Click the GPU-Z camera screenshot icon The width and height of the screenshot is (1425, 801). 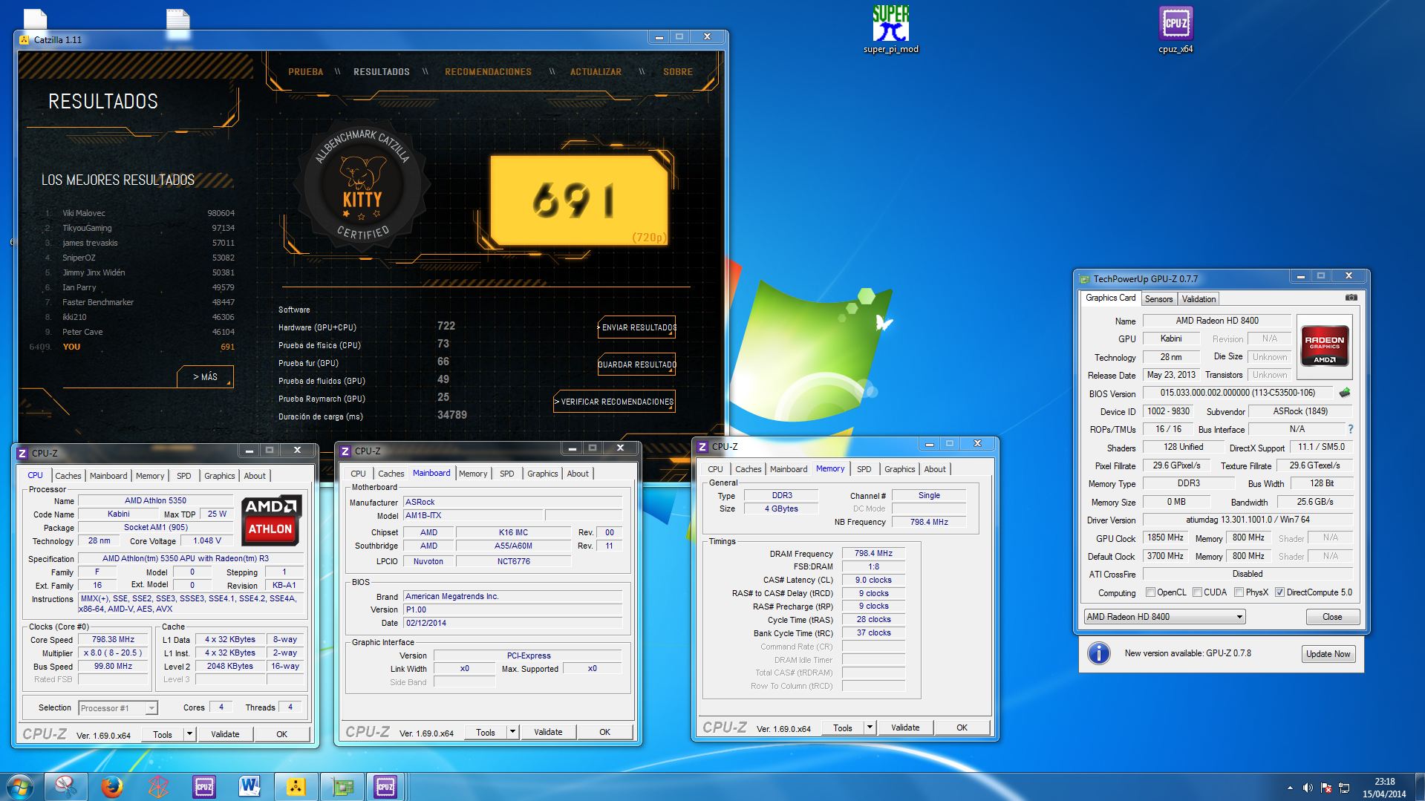pyautogui.click(x=1351, y=298)
